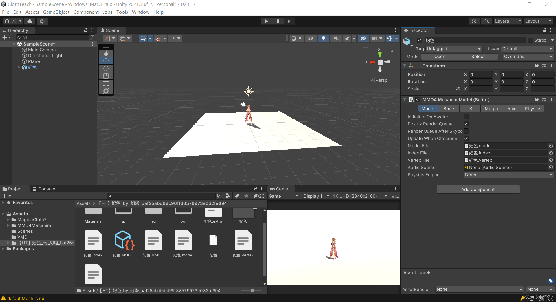Toggle the MMD4 Mecanim Model script enabled checkbox

tap(418, 99)
